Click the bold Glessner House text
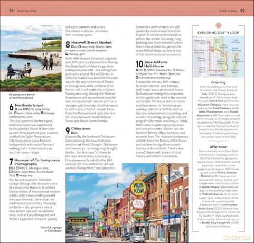The width and height of the screenshot is (254, 243). (x=209, y=187)
